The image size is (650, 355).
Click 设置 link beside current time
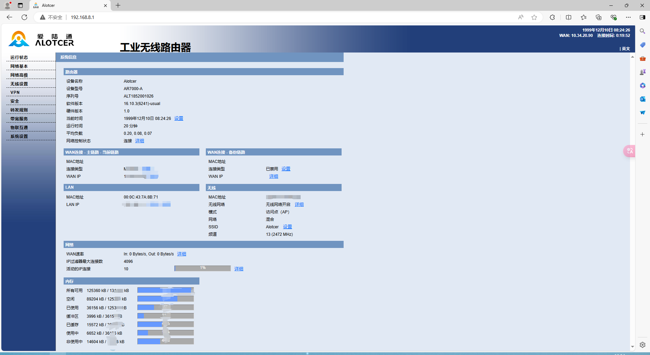178,119
